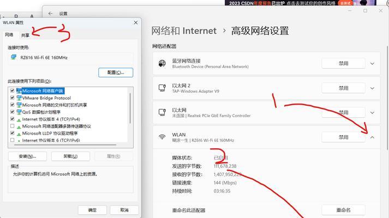Toggle Microsoft 网络客户端 checkbox
Viewport: 389px width, 218px height.
pos(12,90)
